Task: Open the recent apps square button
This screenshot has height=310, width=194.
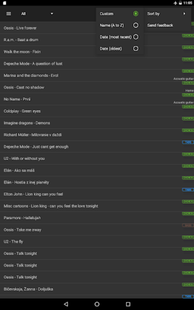Action: [128, 304]
